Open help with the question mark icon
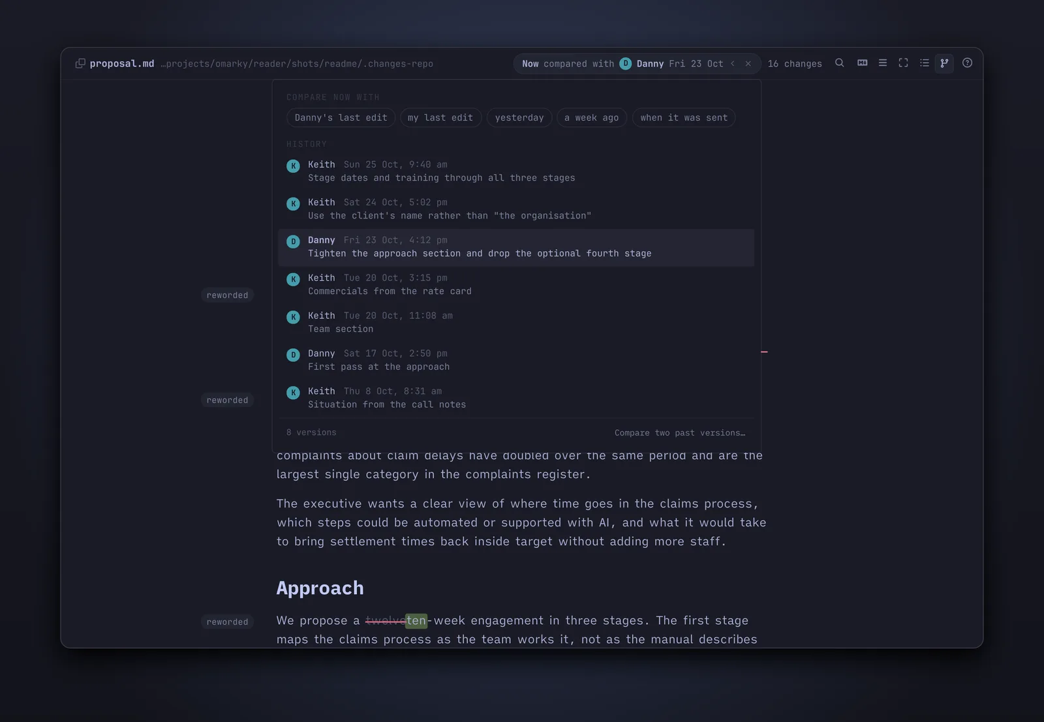1044x722 pixels. pos(967,63)
